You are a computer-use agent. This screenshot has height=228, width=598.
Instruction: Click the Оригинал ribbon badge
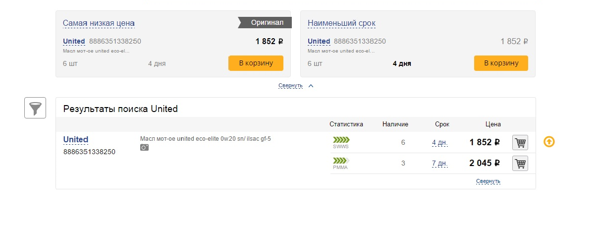[x=265, y=22]
